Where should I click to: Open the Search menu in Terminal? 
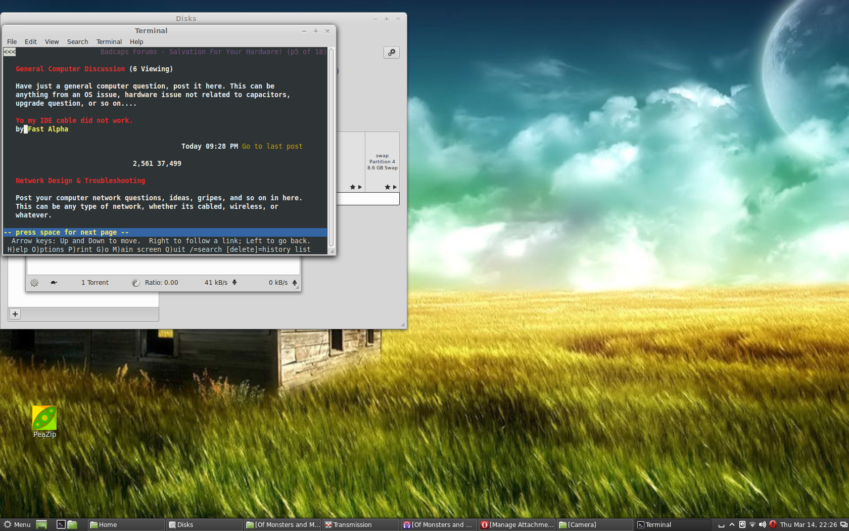pyautogui.click(x=77, y=42)
